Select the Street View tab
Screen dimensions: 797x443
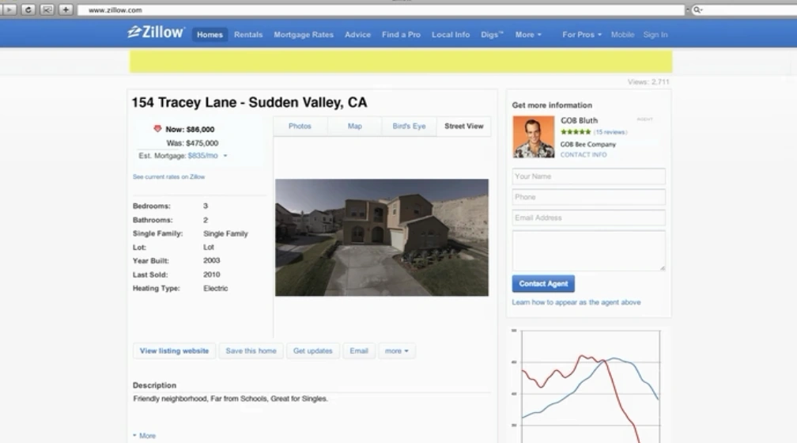pos(463,126)
